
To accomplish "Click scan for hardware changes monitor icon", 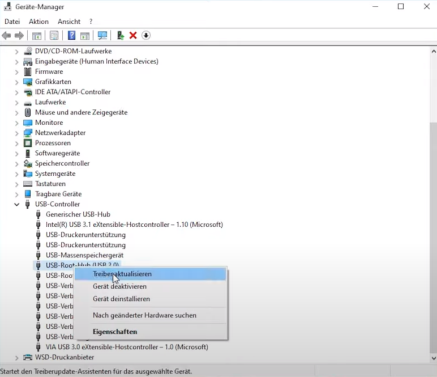I will pyautogui.click(x=102, y=35).
